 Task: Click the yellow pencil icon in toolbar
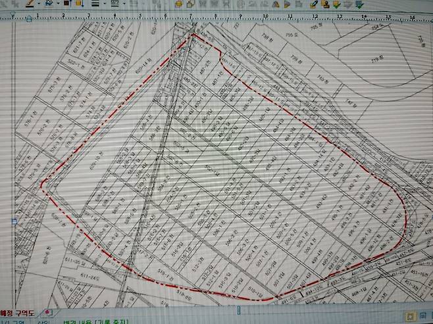(315, 3)
